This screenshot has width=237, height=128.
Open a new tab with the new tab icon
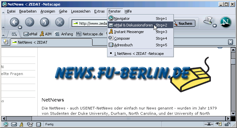(5, 42)
